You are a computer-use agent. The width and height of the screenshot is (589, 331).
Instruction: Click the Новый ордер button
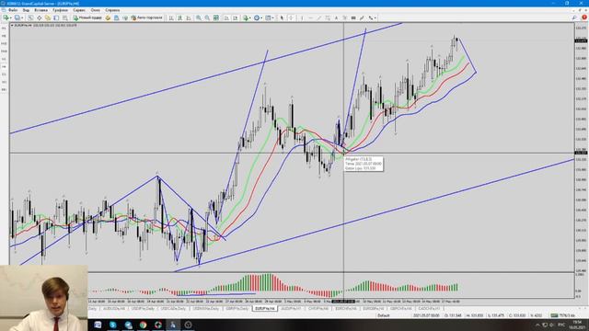87,17
